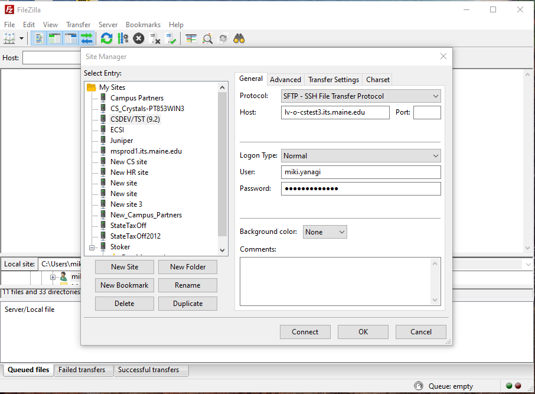The height and width of the screenshot is (394, 535).
Task: Toggle the local directory tree display
Action: pos(54,38)
